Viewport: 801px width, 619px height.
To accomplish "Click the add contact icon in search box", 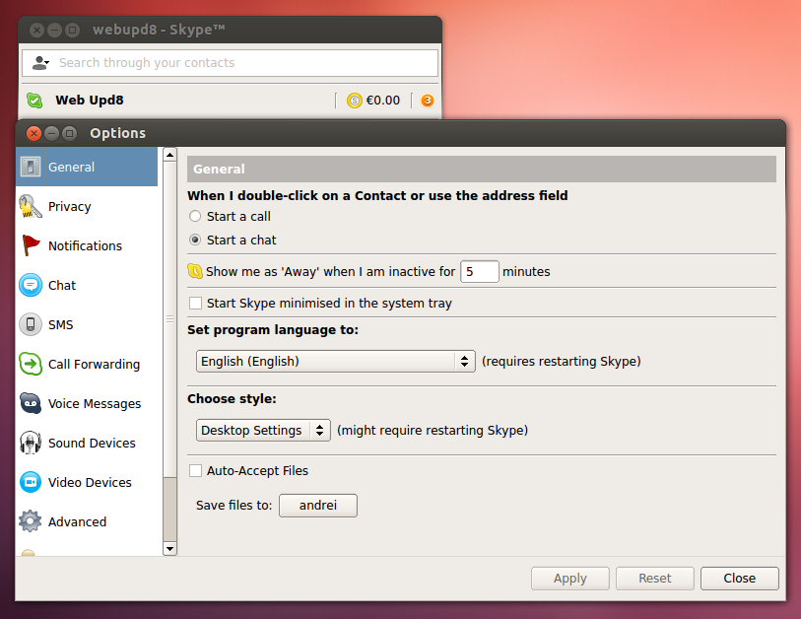I will 40,63.
